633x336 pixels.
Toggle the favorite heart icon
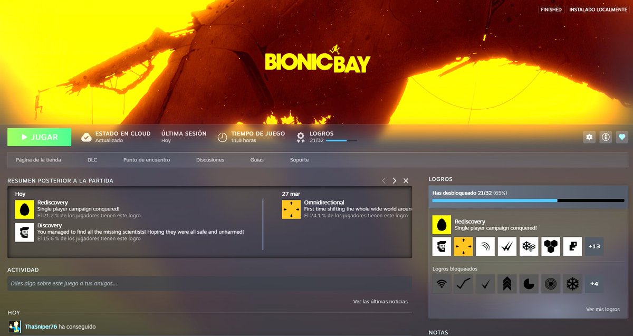622,137
